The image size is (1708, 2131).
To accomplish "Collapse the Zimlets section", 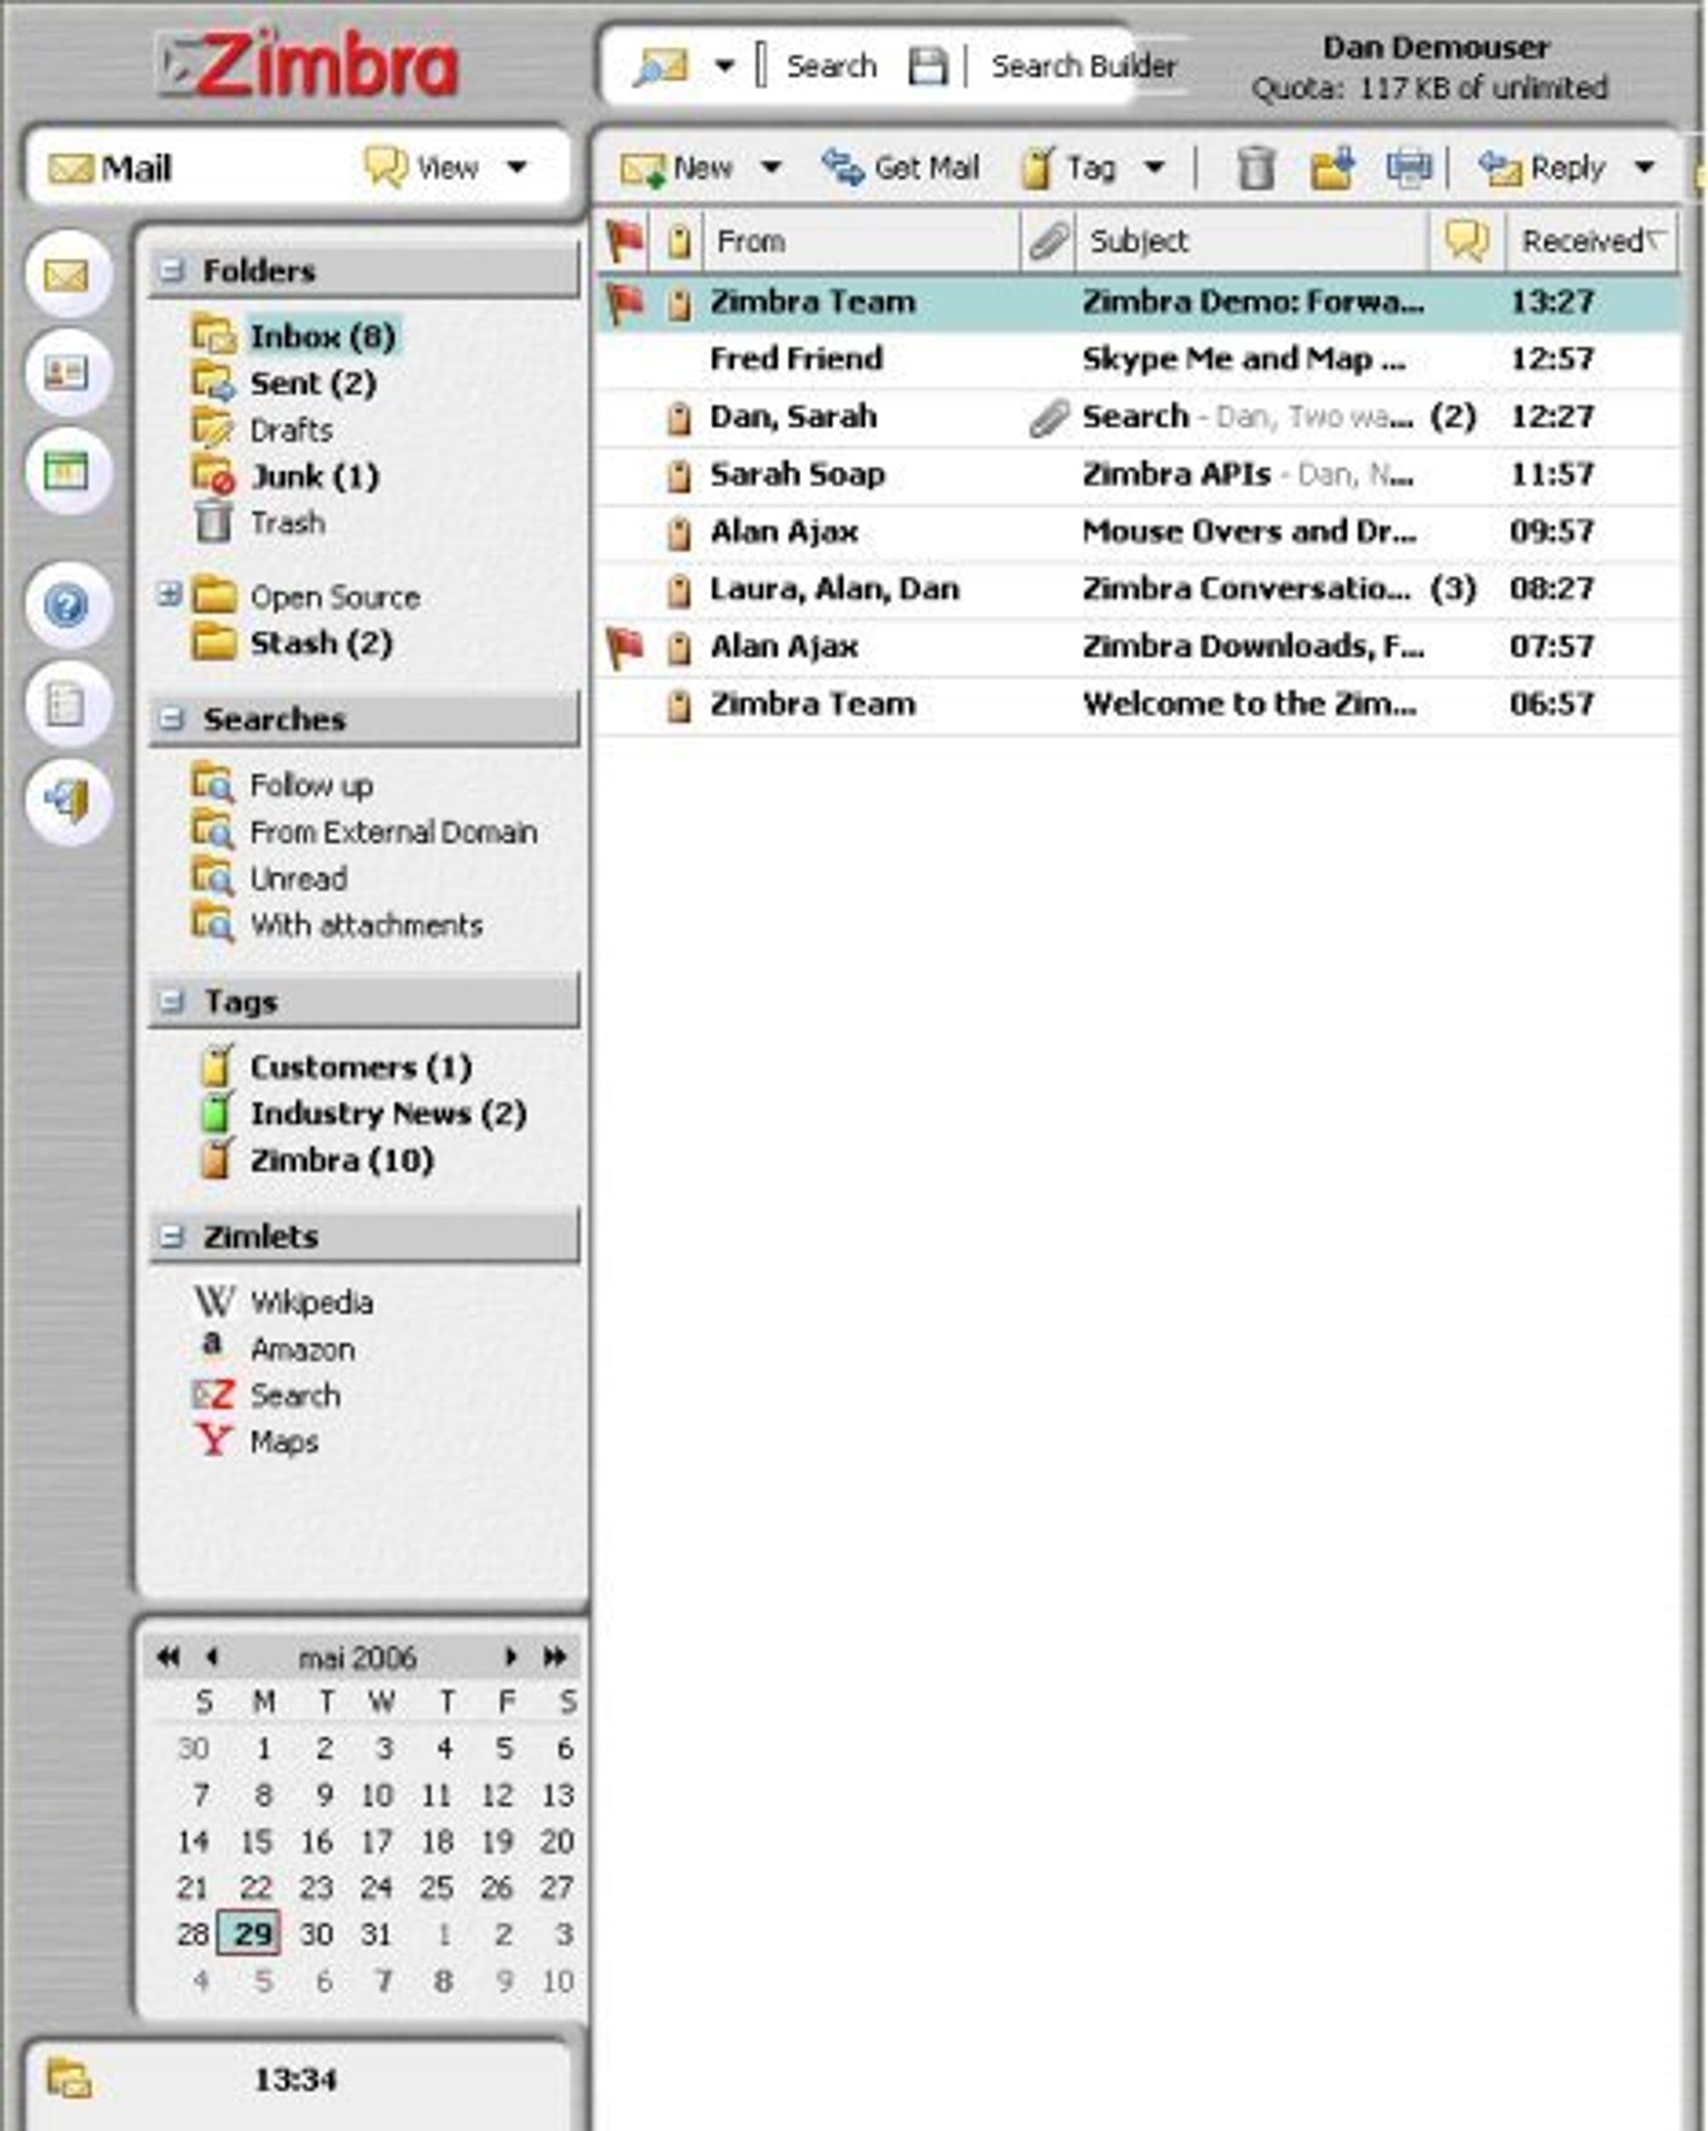I will [x=172, y=1235].
